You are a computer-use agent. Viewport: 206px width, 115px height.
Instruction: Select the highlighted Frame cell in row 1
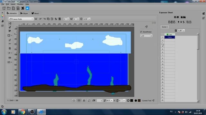click(170, 37)
